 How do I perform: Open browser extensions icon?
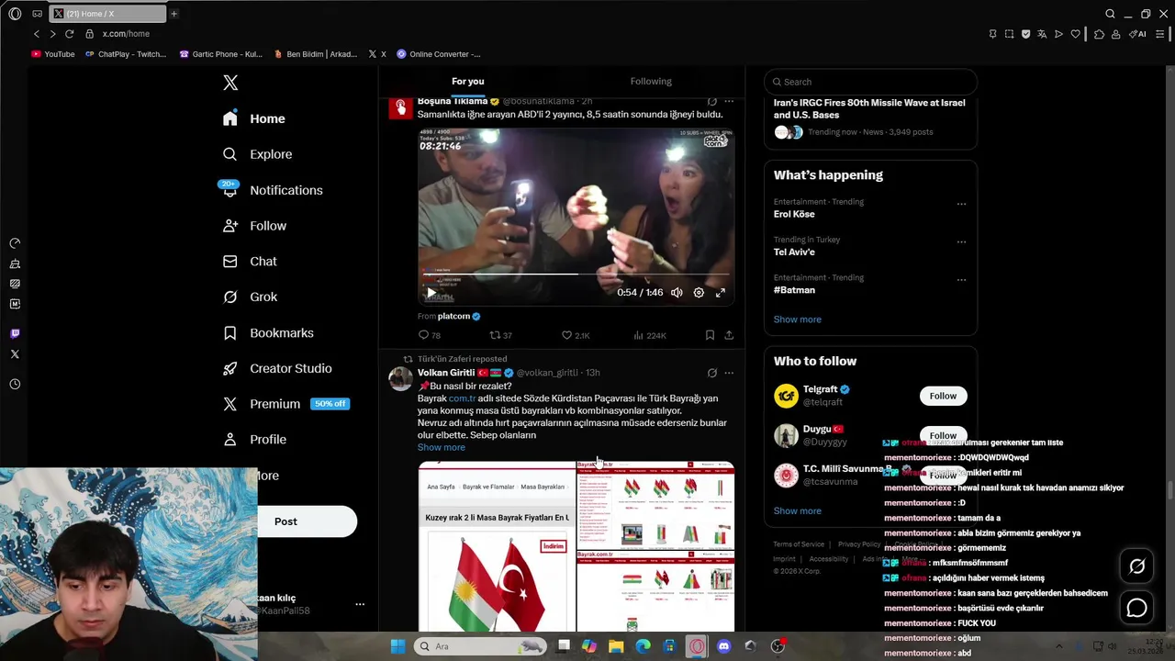pyautogui.click(x=1099, y=34)
